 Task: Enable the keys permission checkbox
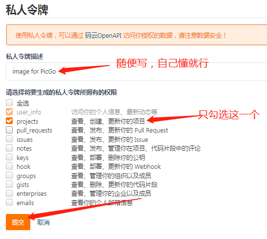(x=9, y=157)
